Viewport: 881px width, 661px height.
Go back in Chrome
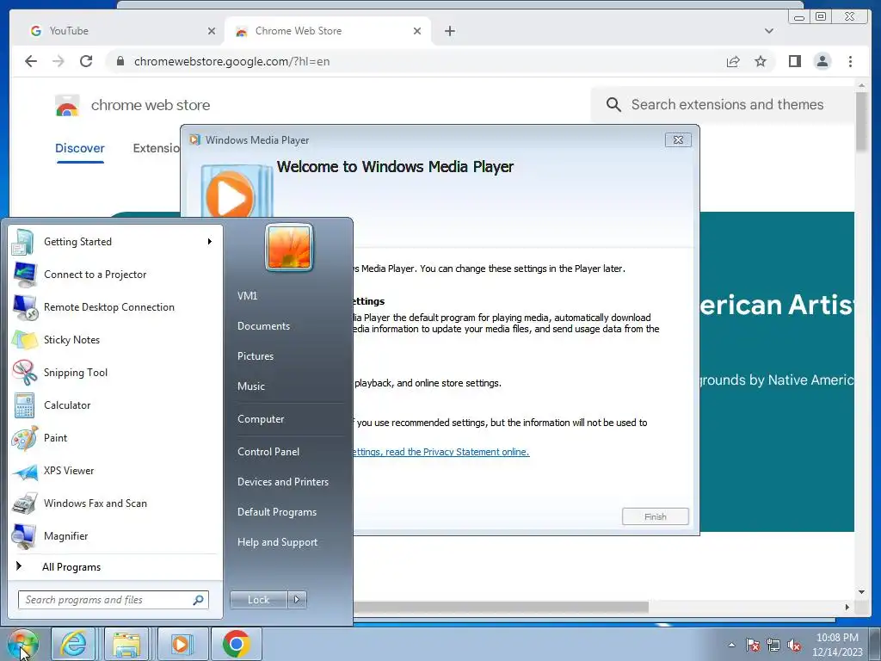[x=31, y=61]
